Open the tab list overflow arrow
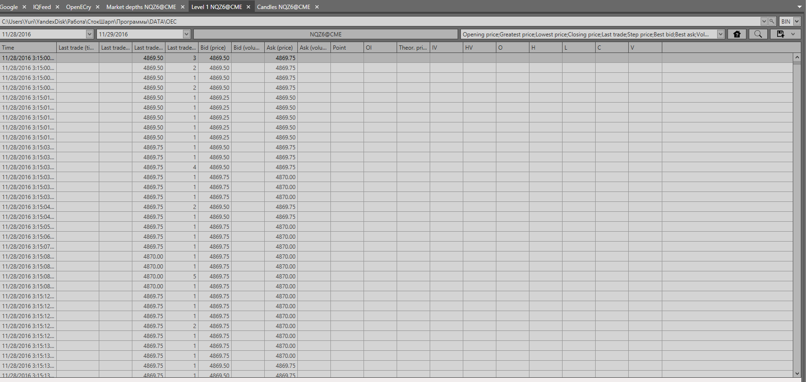Screen dimensions: 806x382 pyautogui.click(x=799, y=7)
